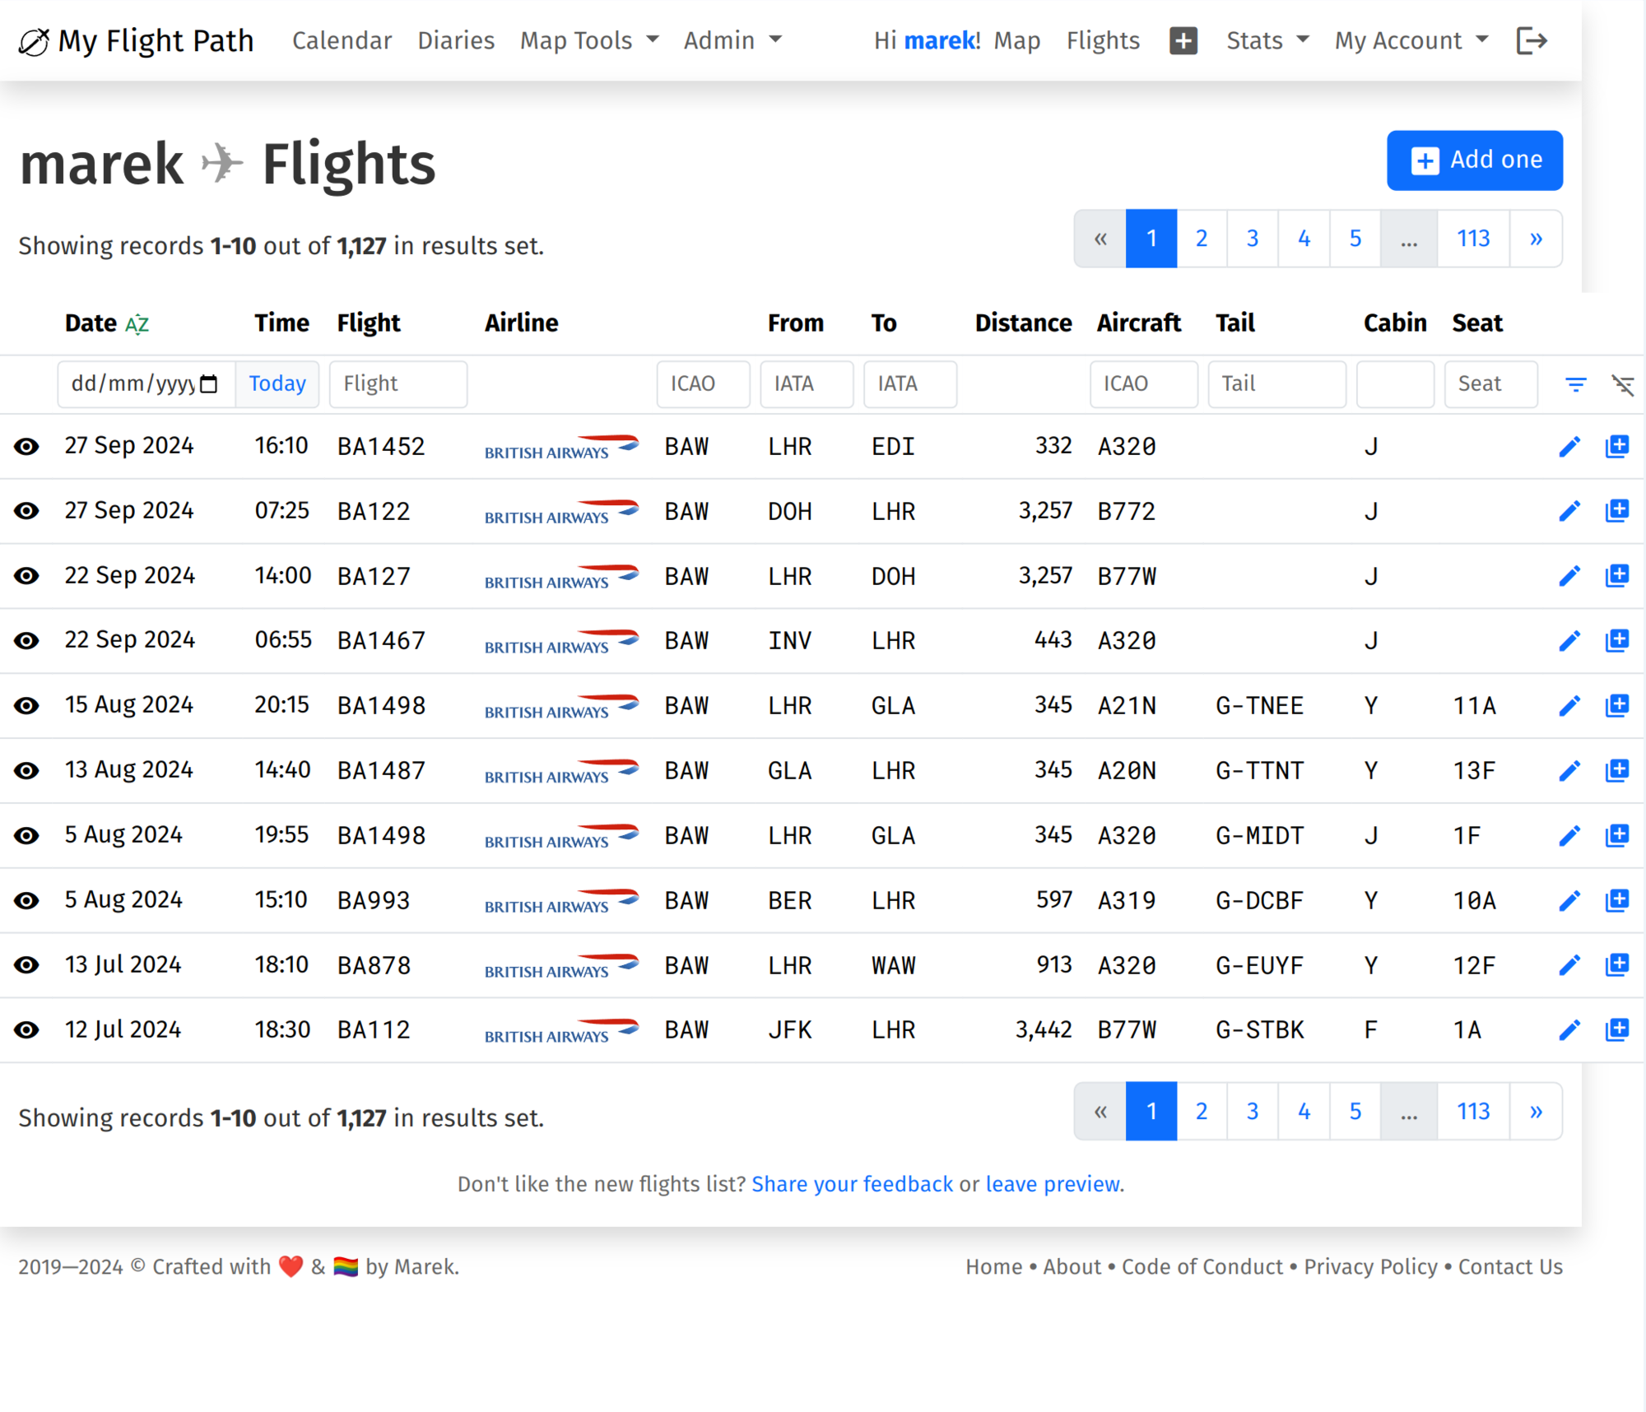
Task: Apply filters using the filter icon
Action: pyautogui.click(x=1575, y=384)
